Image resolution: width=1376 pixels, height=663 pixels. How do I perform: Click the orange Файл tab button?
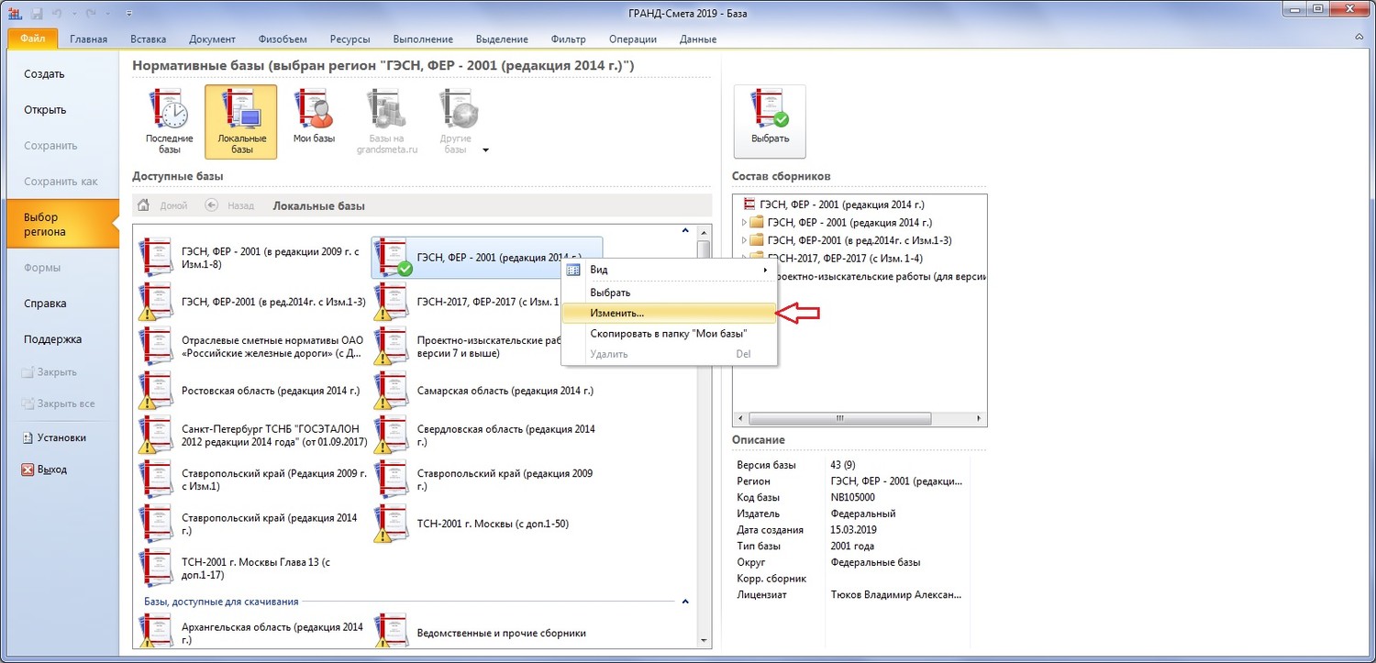[33, 39]
